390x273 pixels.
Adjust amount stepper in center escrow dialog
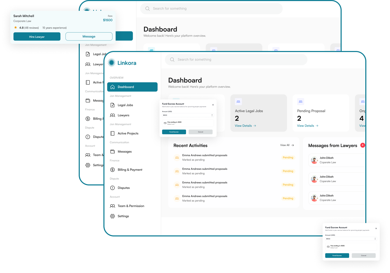pos(212,115)
